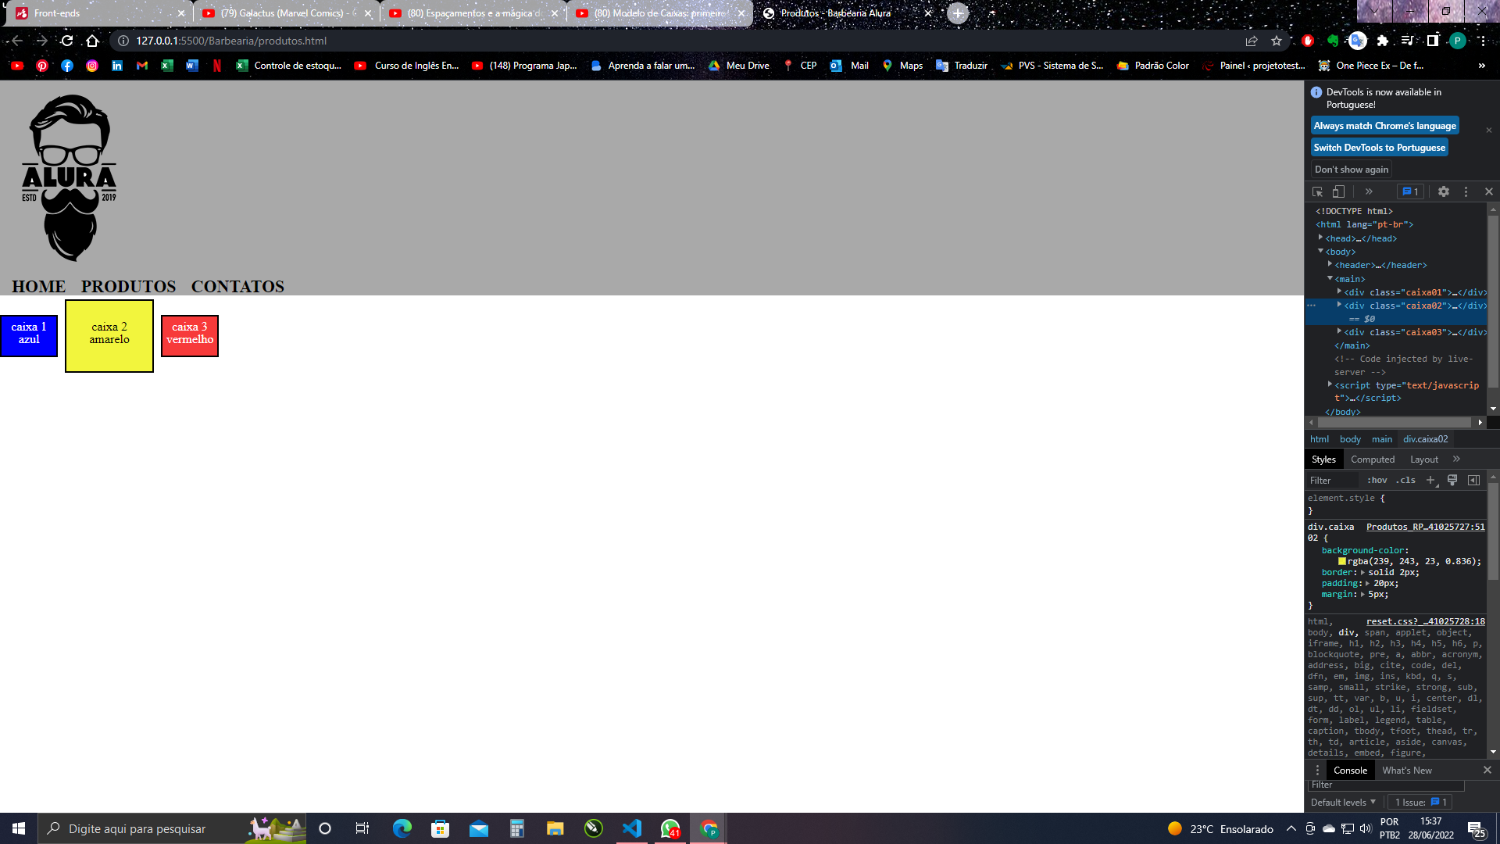This screenshot has height=844, width=1500.
Task: Click the CONTATOS navigation menu item
Action: pyautogui.click(x=237, y=285)
